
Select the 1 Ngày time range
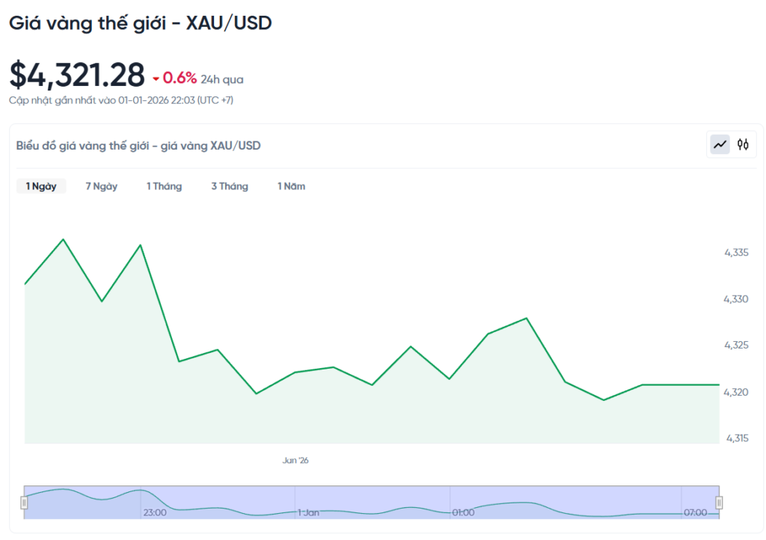41,186
